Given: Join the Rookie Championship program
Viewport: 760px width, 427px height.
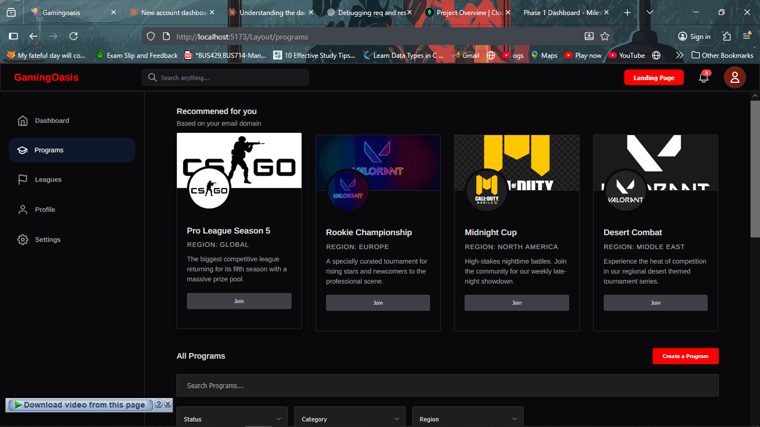Looking at the screenshot, I should (378, 303).
